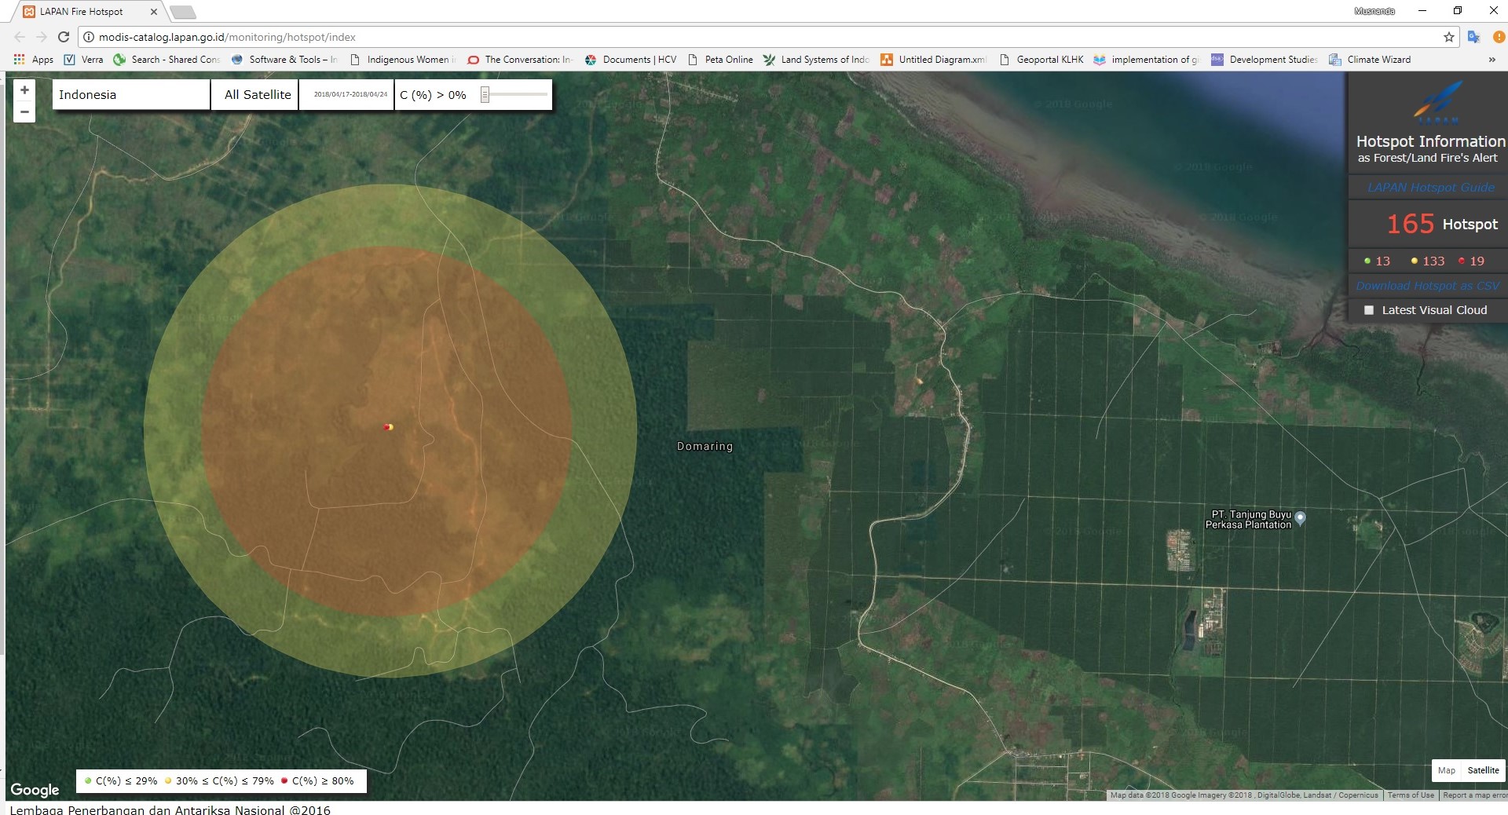Click the PT. Tanjung Buyu plantation marker
This screenshot has height=815, width=1508.
(x=1300, y=517)
